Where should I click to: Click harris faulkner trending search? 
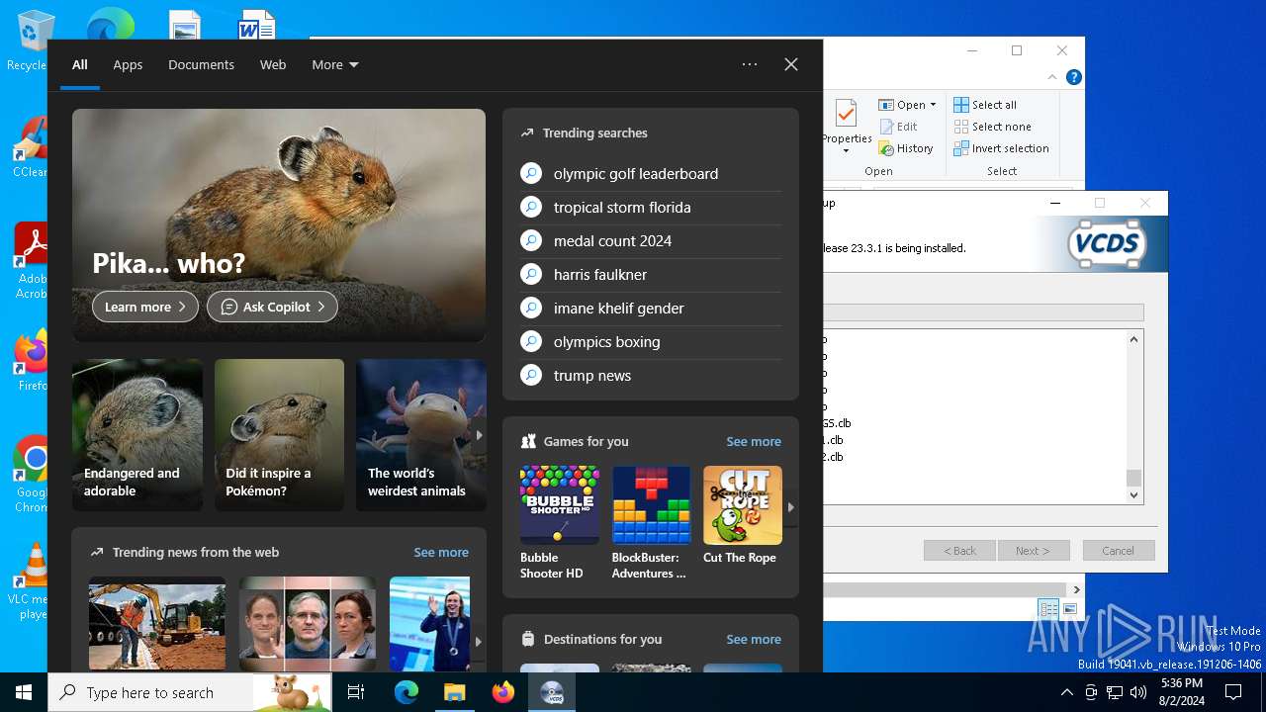pyautogui.click(x=650, y=274)
